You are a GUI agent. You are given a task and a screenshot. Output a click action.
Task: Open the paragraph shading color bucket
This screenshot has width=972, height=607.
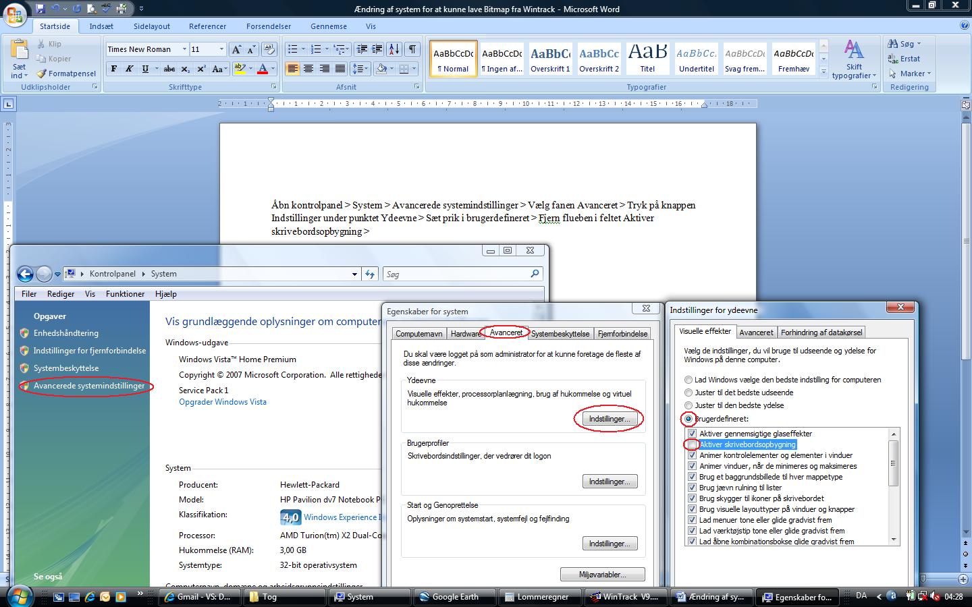point(381,69)
